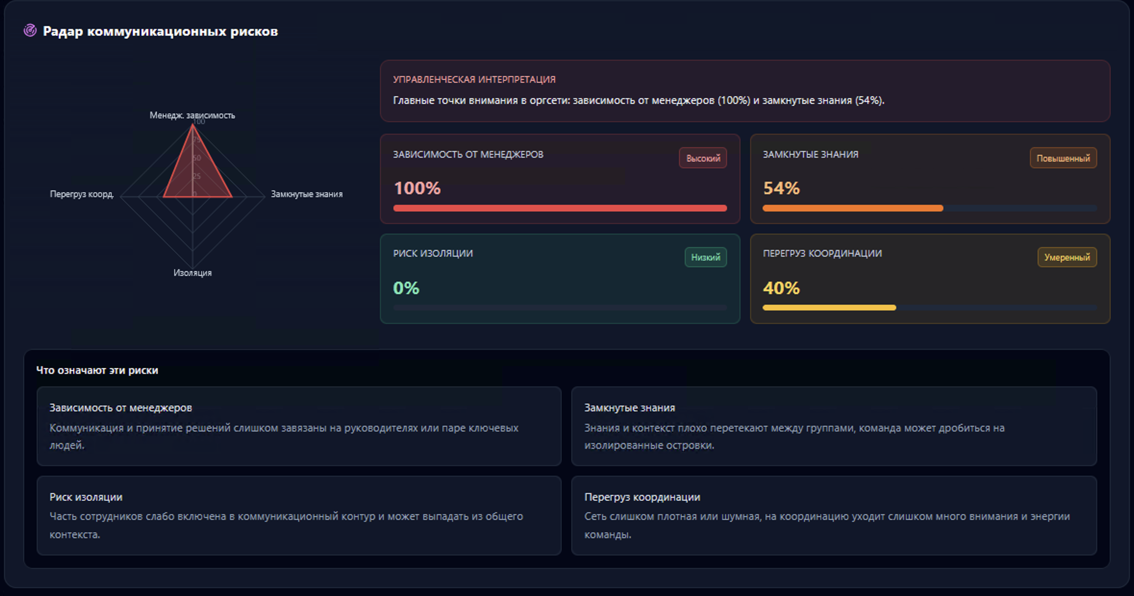Click the 'Высокий' risk badge

pos(703,158)
